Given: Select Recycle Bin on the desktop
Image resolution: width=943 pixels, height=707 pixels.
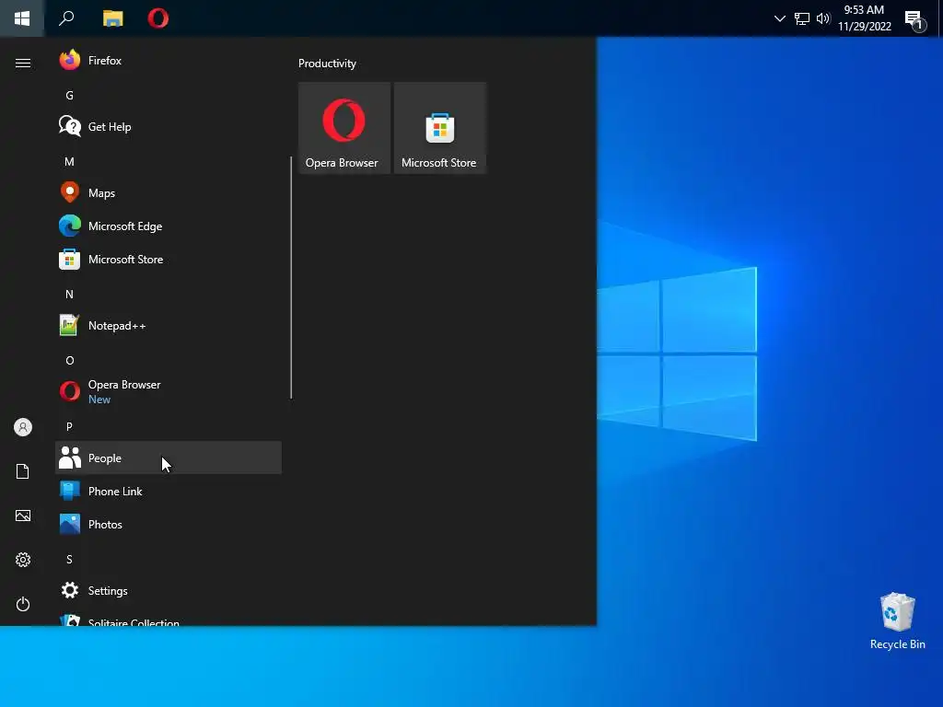Looking at the screenshot, I should pyautogui.click(x=897, y=621).
